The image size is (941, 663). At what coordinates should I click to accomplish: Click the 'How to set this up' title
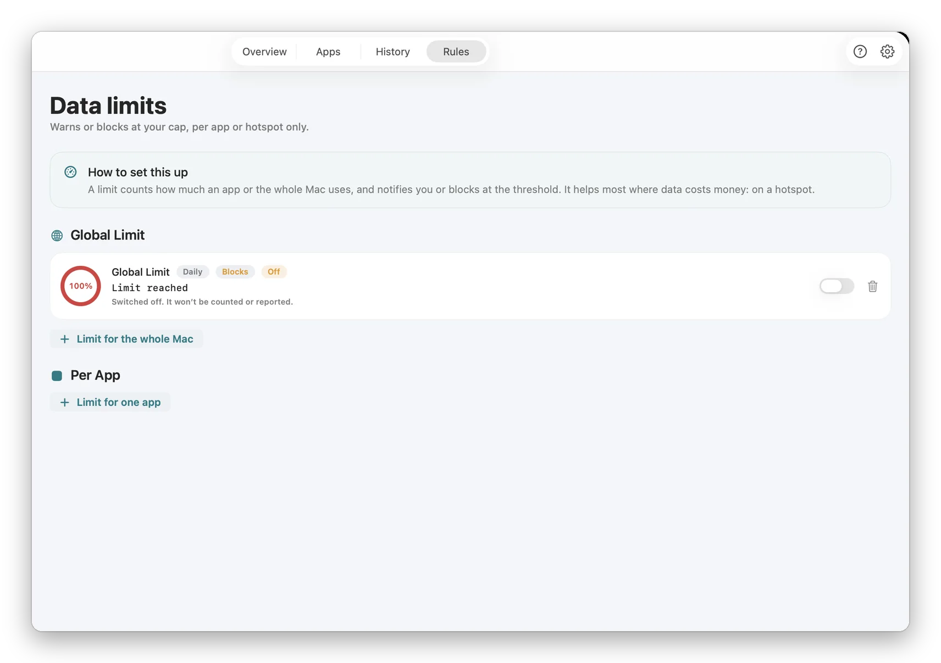click(138, 172)
